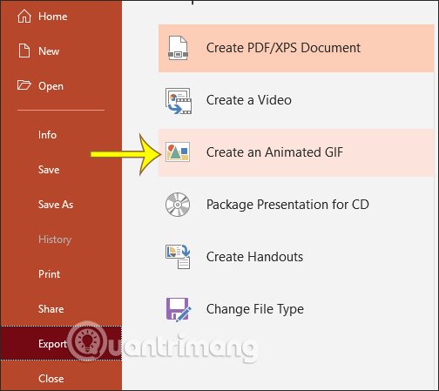
Task: Click the New blank document icon
Action: 24,51
